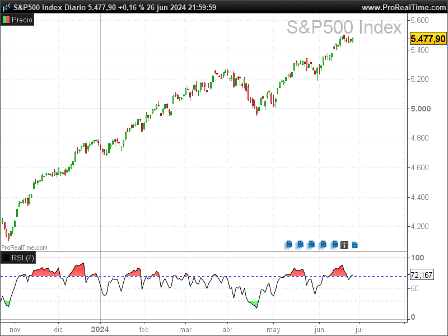Open the third stacked news document icon
Screen dimensions: 448x336
coord(311,245)
